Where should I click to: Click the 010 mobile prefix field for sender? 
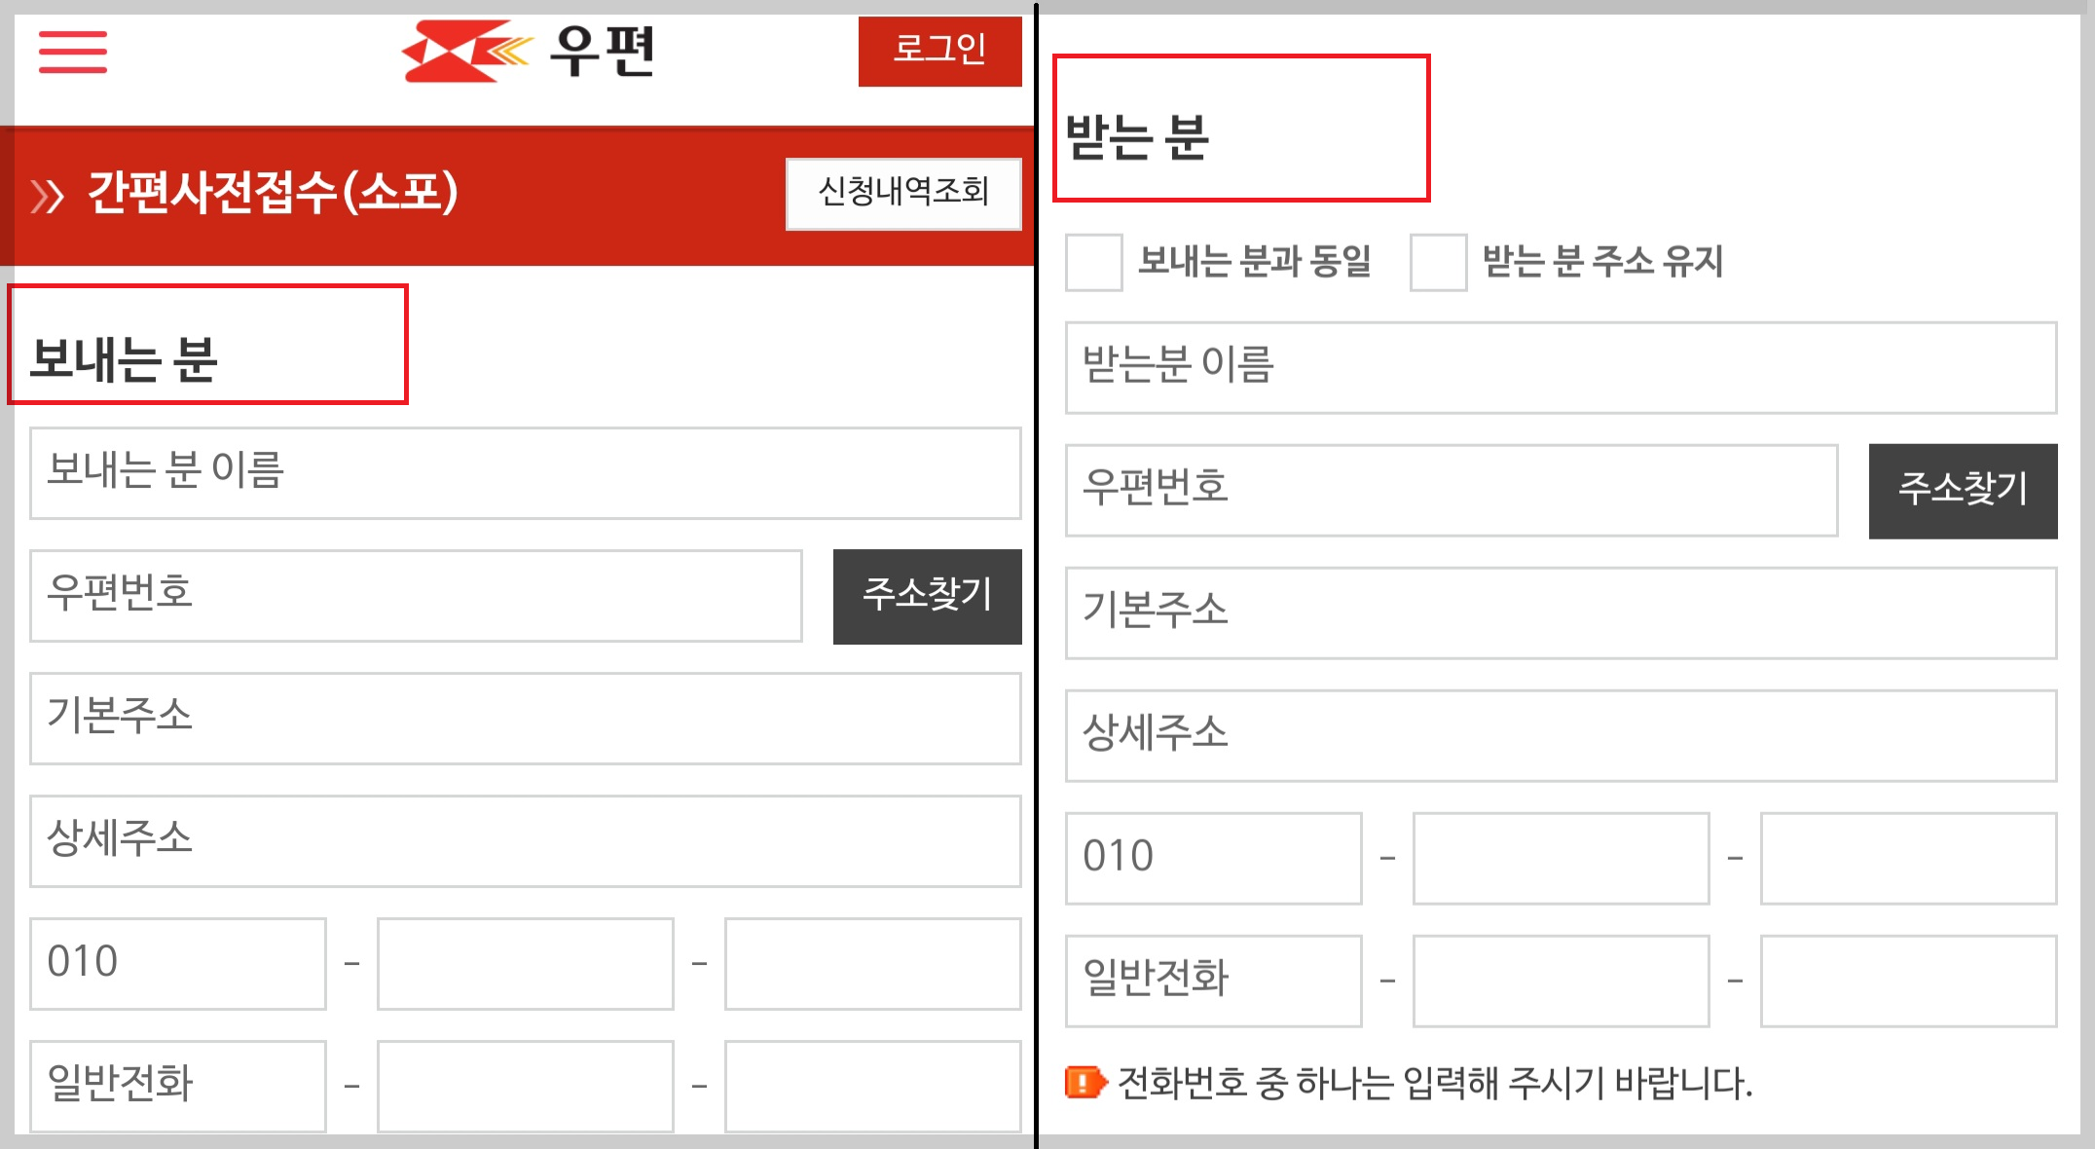click(178, 964)
